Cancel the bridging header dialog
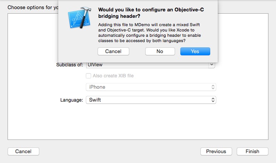The height and width of the screenshot is (163, 276). pos(113,51)
